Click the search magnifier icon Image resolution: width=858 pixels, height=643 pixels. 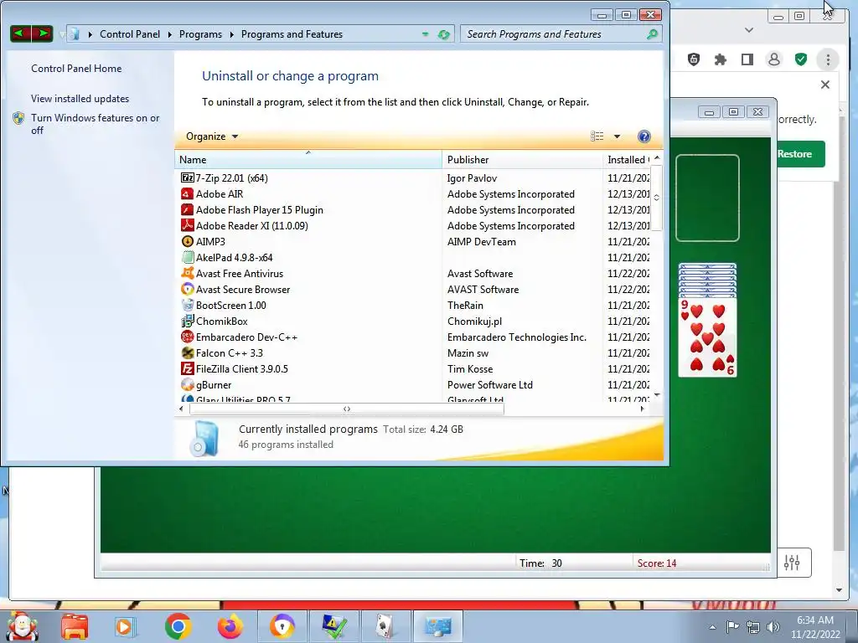pos(652,34)
